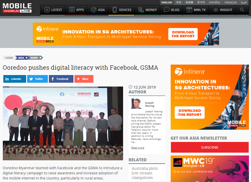Click the LinkedIn logo icon in share button
The image size is (251, 182).
tap(7, 79)
